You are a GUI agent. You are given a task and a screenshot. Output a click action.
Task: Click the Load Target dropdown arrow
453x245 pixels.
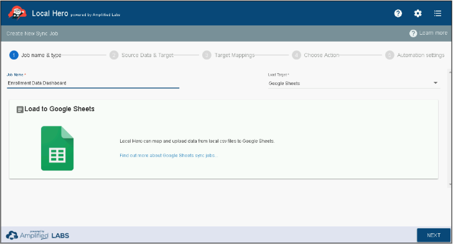(436, 83)
